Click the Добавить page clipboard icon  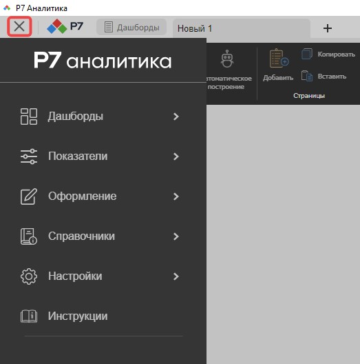[x=279, y=59]
